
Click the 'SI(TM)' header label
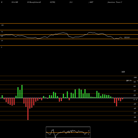[x=52, y=2]
